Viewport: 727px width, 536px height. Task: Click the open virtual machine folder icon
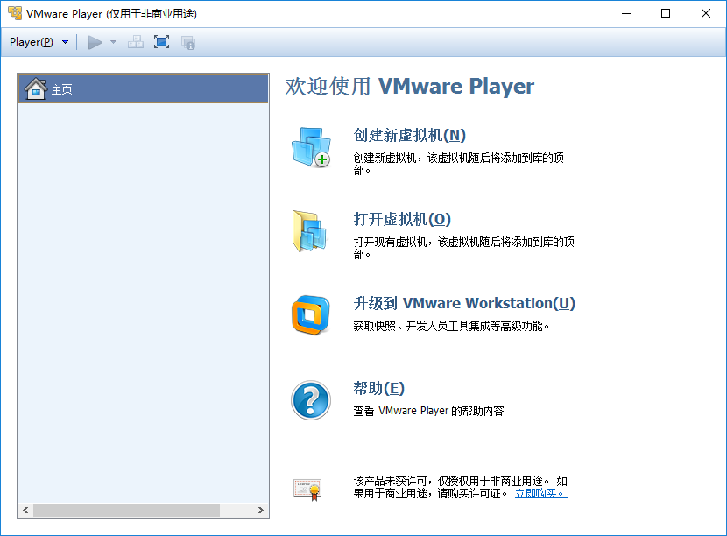[310, 231]
